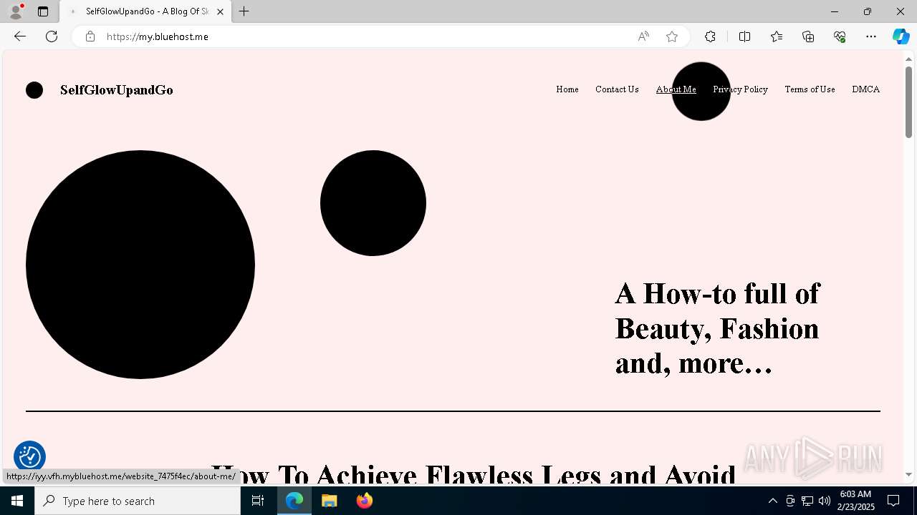
Task: Open the network status tray icon
Action: click(807, 501)
